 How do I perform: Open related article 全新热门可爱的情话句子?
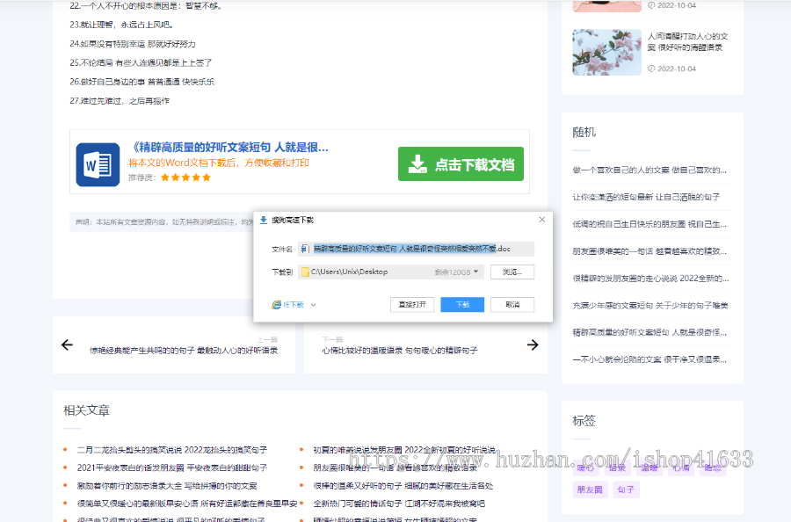pos(399,504)
